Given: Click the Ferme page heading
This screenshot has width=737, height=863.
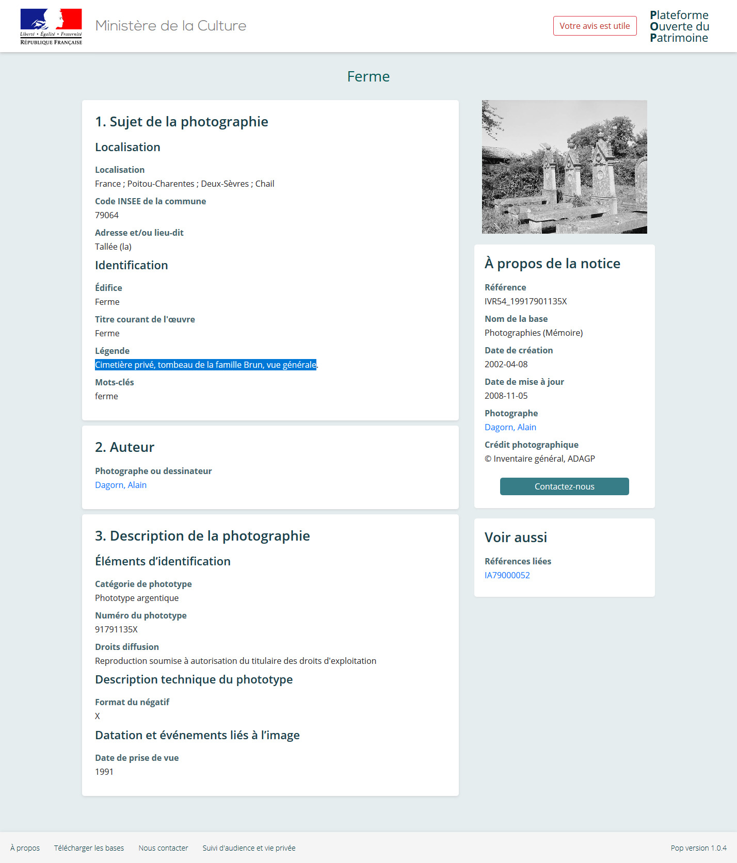Looking at the screenshot, I should pos(368,76).
